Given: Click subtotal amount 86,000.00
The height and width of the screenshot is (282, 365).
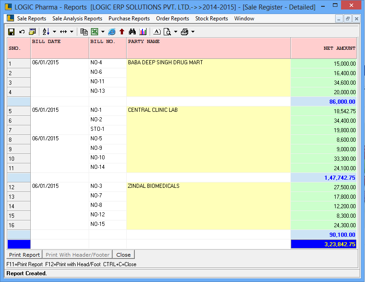Looking at the screenshot, I should click(342, 101).
